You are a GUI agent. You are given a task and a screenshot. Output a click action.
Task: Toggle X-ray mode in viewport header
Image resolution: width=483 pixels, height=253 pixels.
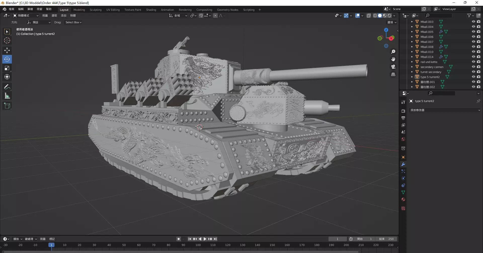pyautogui.click(x=369, y=16)
